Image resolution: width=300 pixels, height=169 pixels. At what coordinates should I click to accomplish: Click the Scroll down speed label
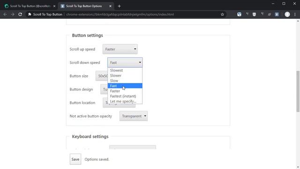[85, 62]
